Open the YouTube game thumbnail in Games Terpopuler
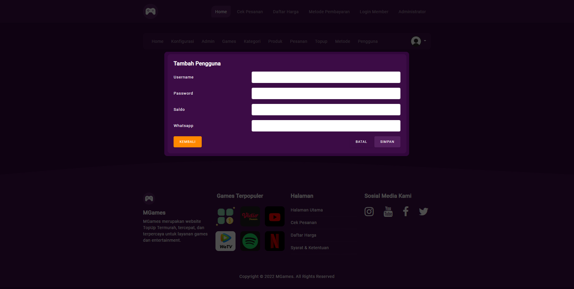Image resolution: width=574 pixels, height=289 pixels. click(275, 216)
